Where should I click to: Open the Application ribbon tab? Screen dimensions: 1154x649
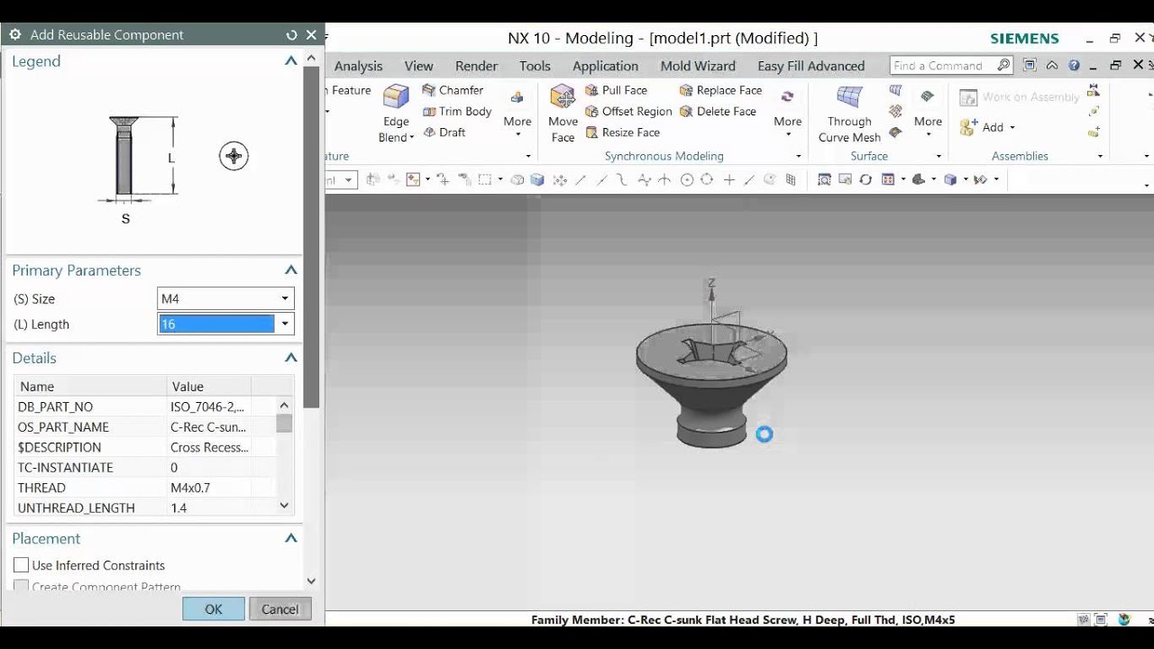coord(605,66)
